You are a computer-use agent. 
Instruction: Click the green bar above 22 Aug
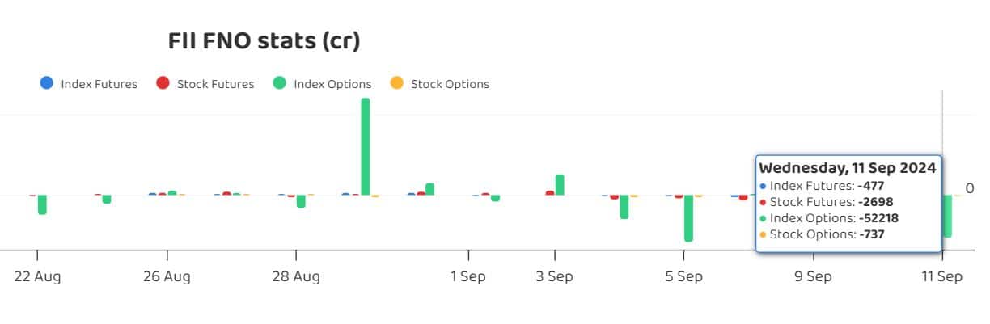click(x=42, y=204)
